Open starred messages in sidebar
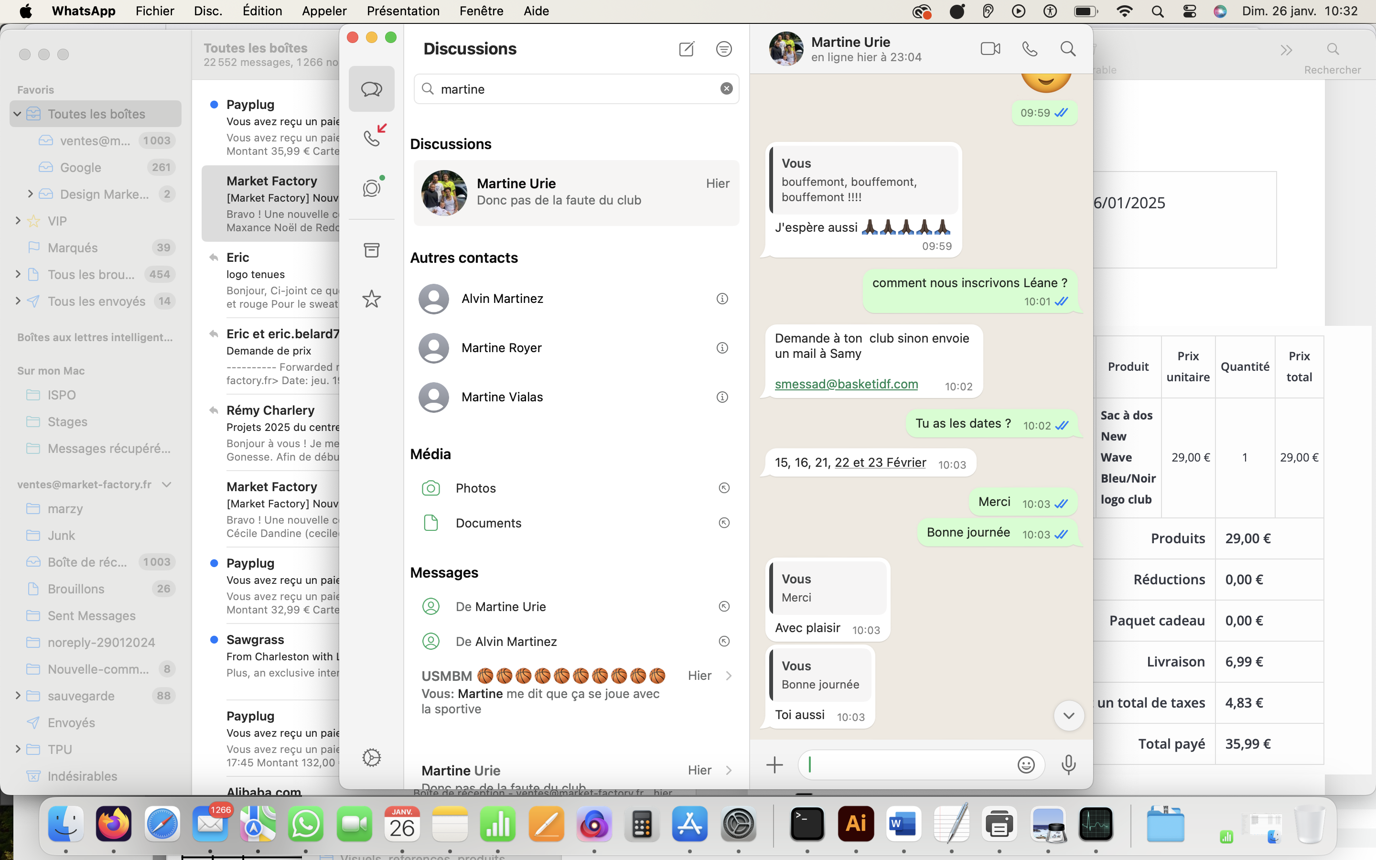This screenshot has width=1376, height=860. 371,299
